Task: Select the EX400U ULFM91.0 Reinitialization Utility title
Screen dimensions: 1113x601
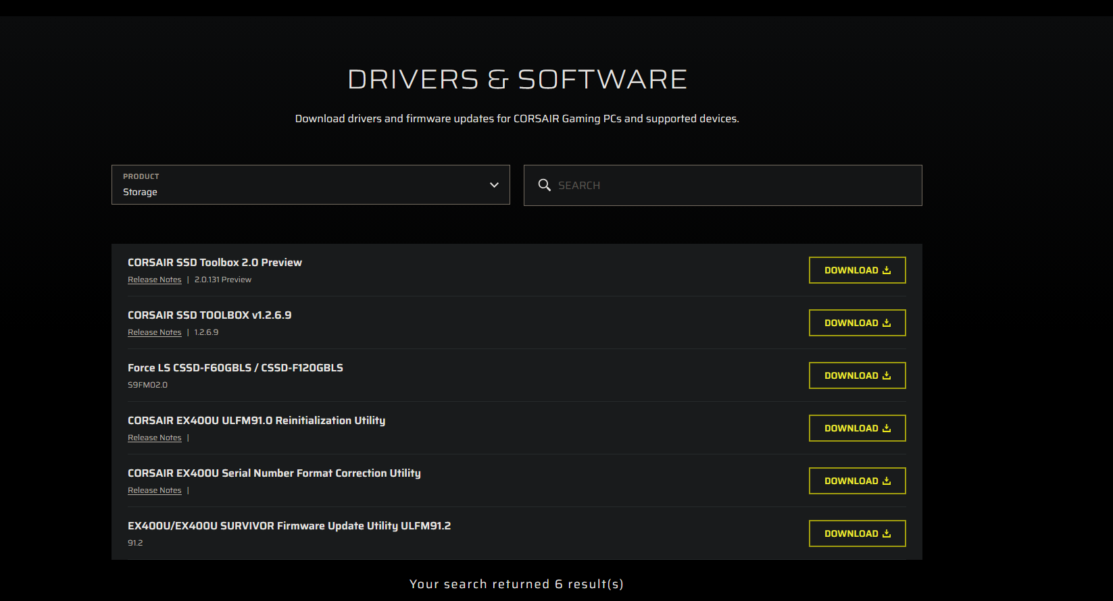Action: (257, 421)
